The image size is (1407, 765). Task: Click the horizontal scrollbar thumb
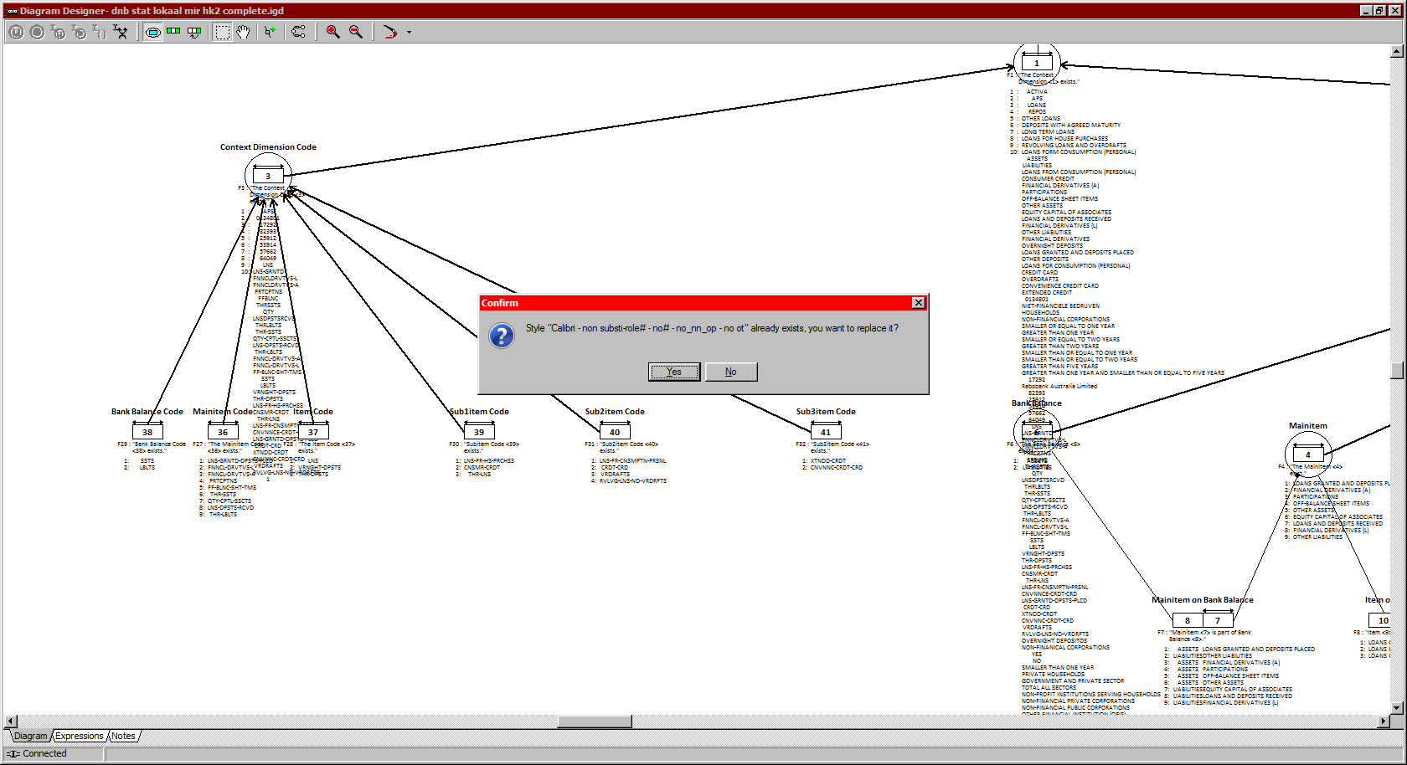tap(595, 721)
